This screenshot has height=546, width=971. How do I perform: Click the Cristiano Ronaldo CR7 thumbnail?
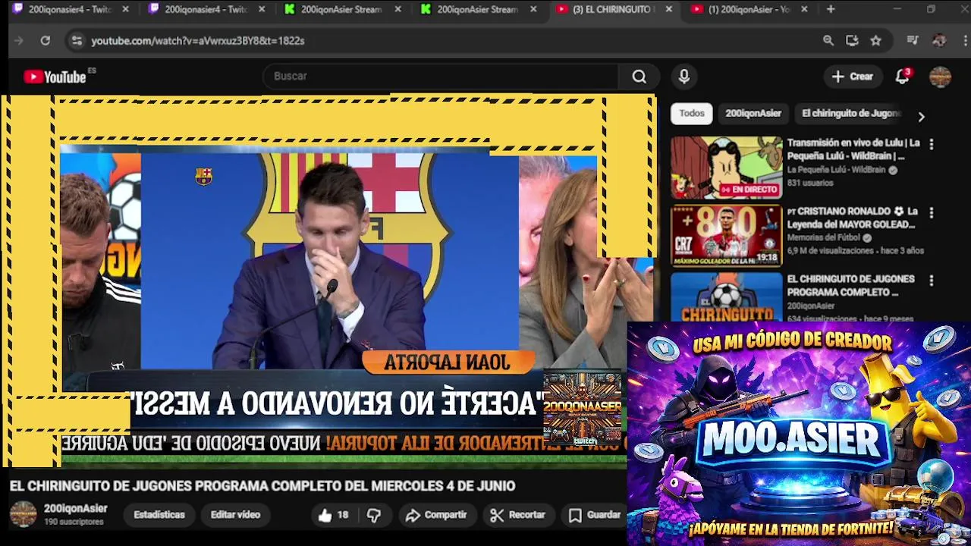point(726,235)
